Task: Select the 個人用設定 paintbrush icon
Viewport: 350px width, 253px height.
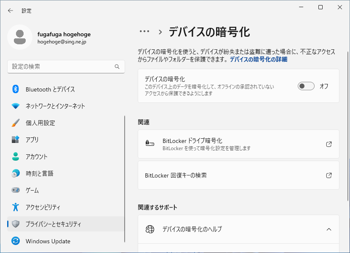Action: [x=16, y=123]
